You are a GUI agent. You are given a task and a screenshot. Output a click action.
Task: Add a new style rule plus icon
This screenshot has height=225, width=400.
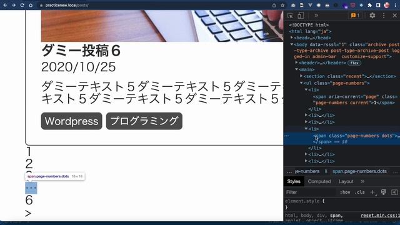point(372,192)
